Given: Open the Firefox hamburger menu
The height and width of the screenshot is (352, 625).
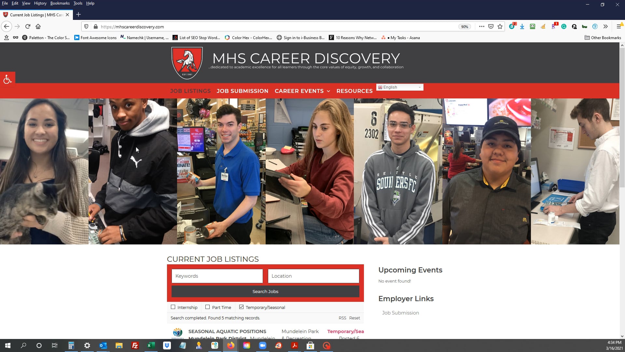Looking at the screenshot, I should (x=619, y=26).
